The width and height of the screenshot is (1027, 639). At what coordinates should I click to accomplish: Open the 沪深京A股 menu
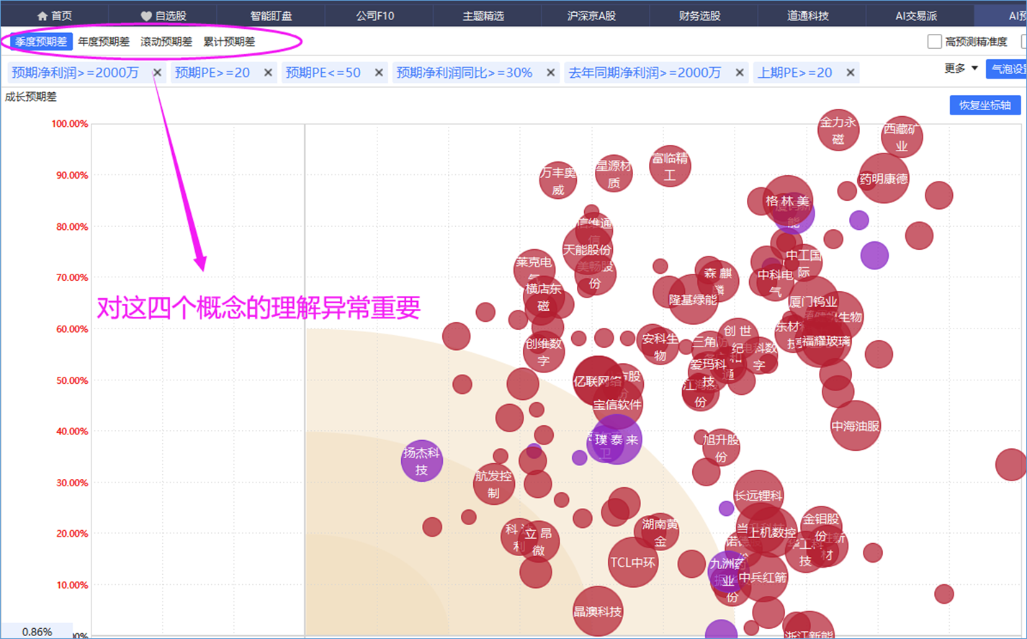(591, 16)
